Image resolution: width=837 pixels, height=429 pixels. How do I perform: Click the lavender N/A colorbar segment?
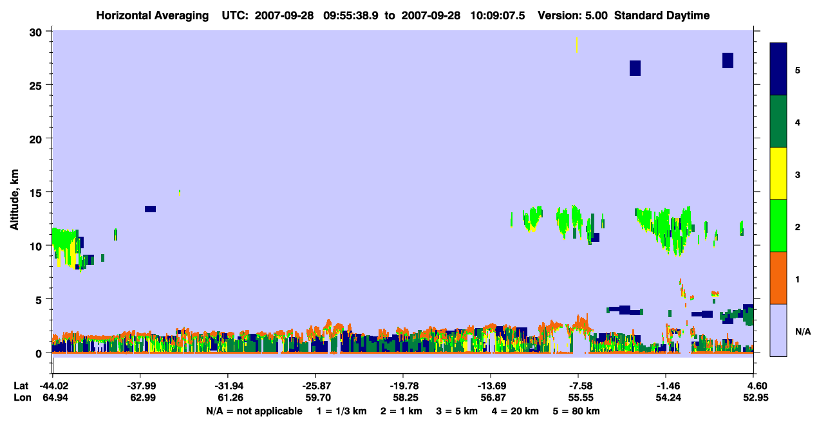(778, 330)
